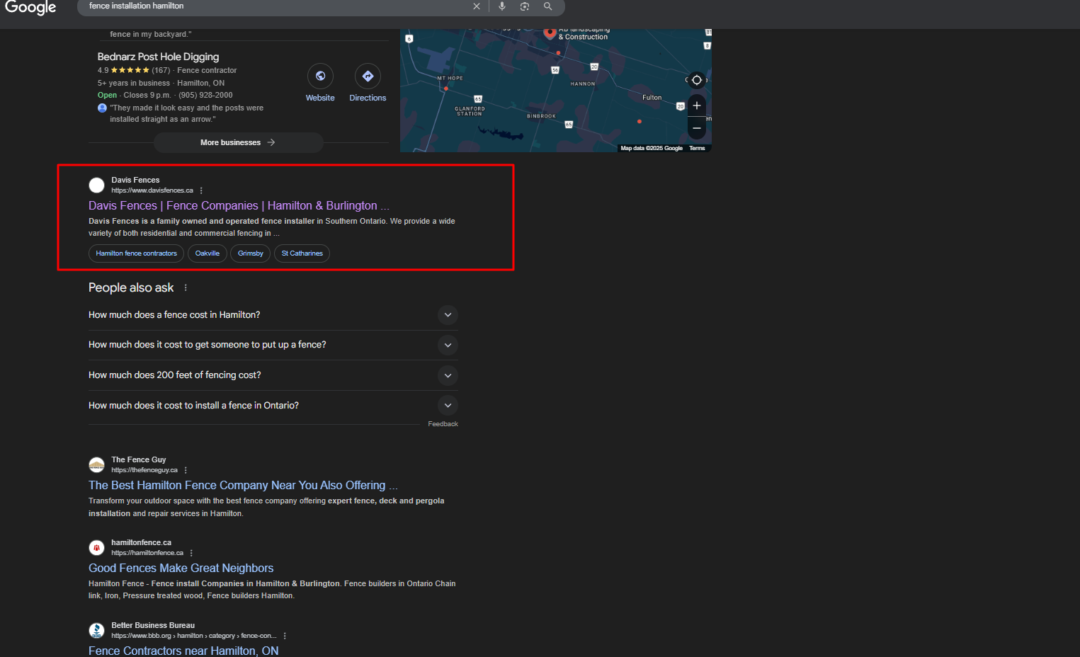Open more options for Davis Fences result
This screenshot has height=657, width=1080.
pyautogui.click(x=201, y=190)
